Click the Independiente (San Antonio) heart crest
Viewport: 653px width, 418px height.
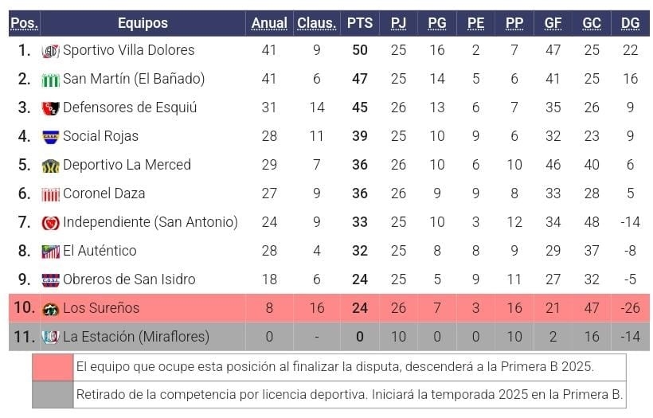pos(51,223)
